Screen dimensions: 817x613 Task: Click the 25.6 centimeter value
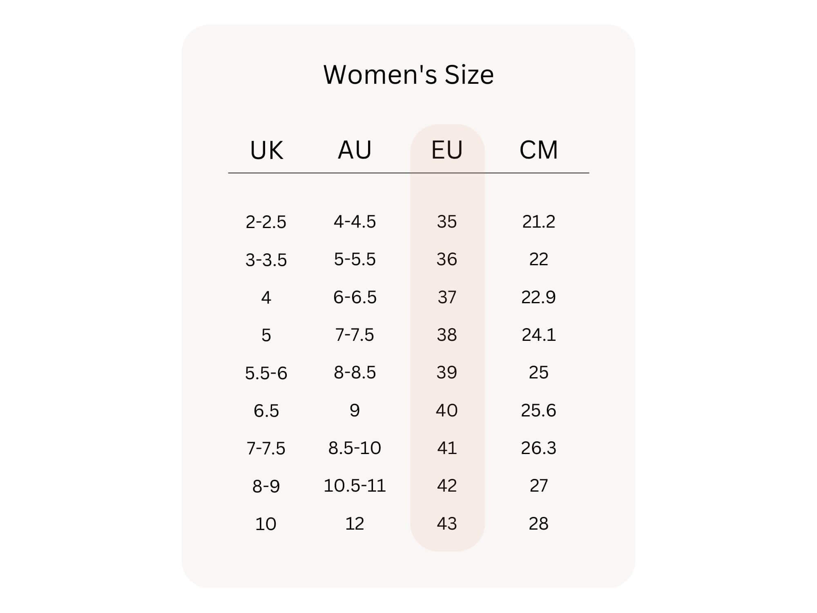(x=538, y=410)
